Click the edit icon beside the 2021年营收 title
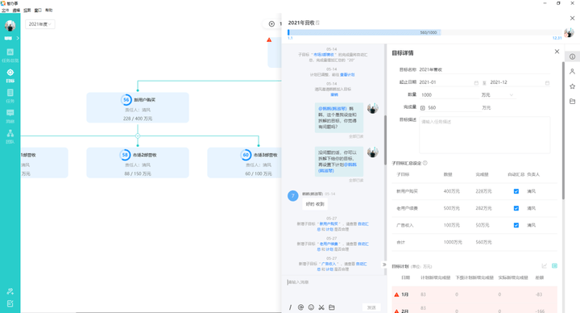 [x=317, y=23]
